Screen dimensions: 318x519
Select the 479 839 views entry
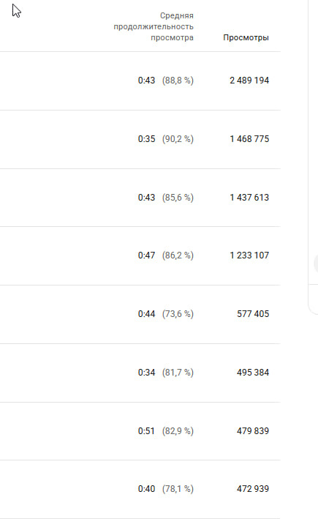pyautogui.click(x=253, y=431)
